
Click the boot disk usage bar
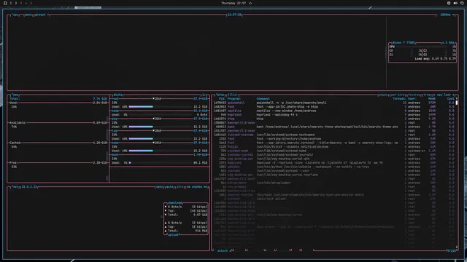tap(161, 163)
